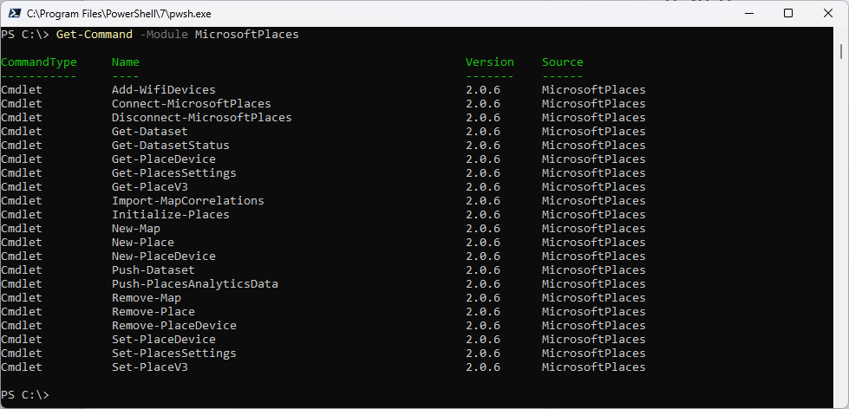
Task: Click the Set-PlaceV3 cmdlet name
Action: [x=150, y=367]
